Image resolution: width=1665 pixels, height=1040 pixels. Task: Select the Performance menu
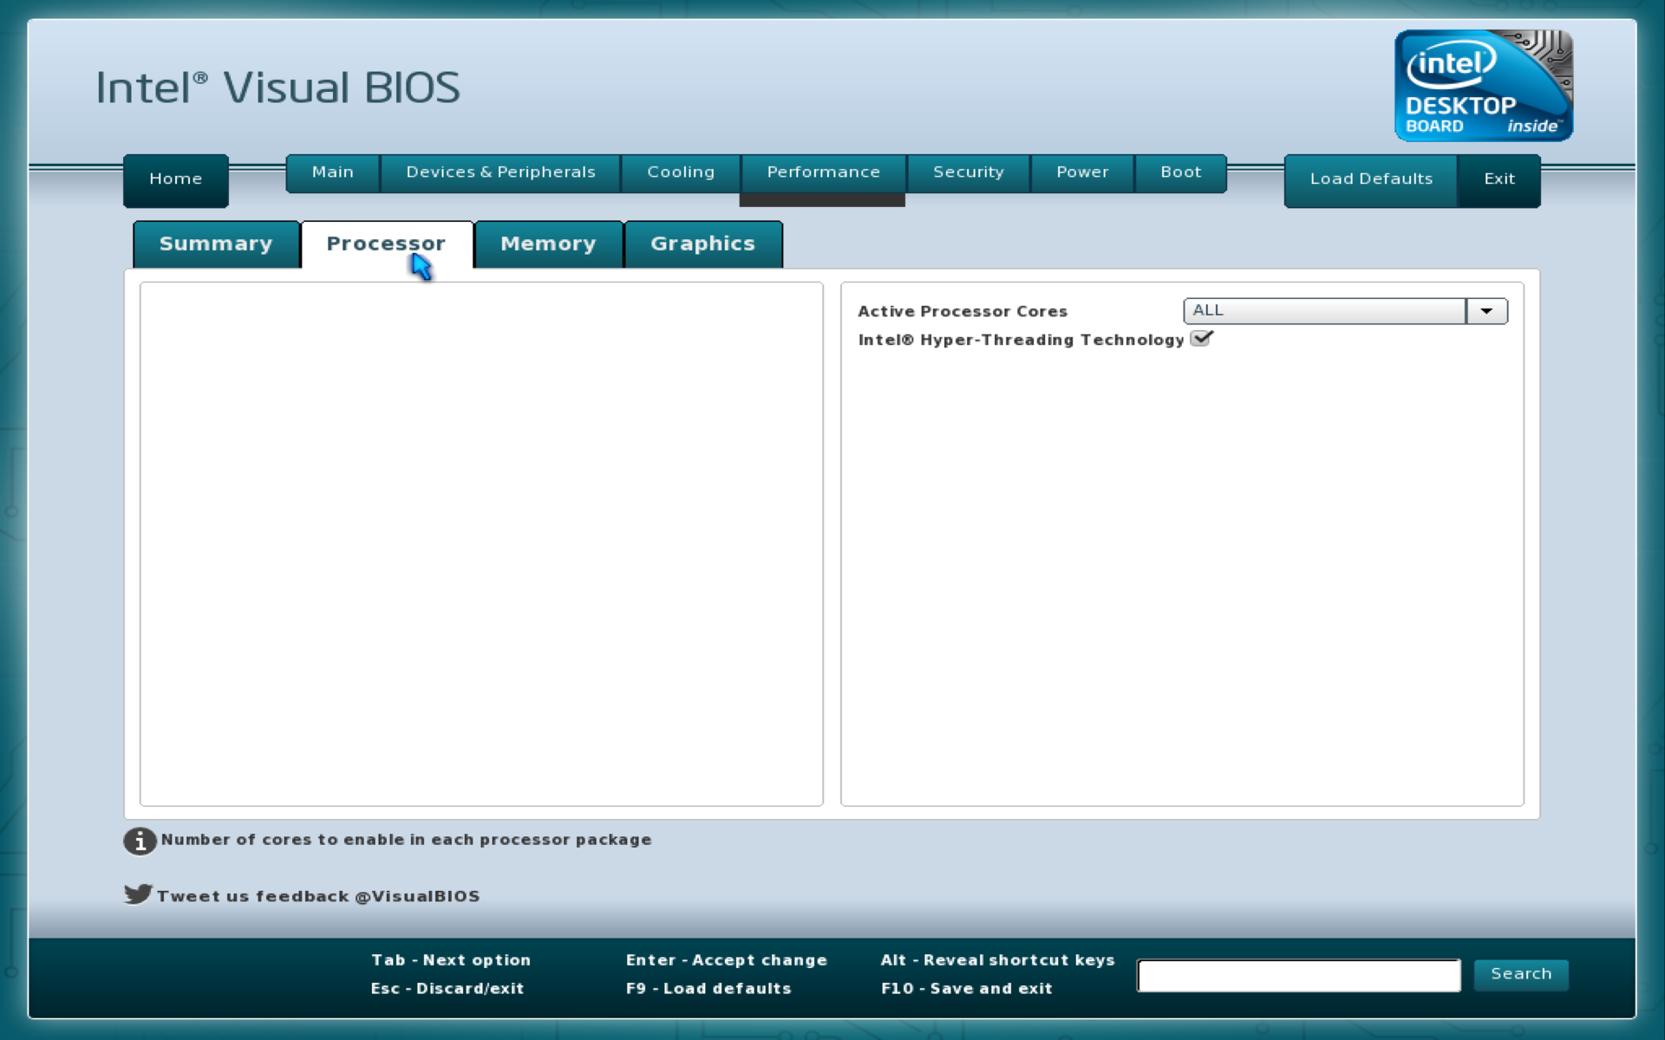(823, 172)
